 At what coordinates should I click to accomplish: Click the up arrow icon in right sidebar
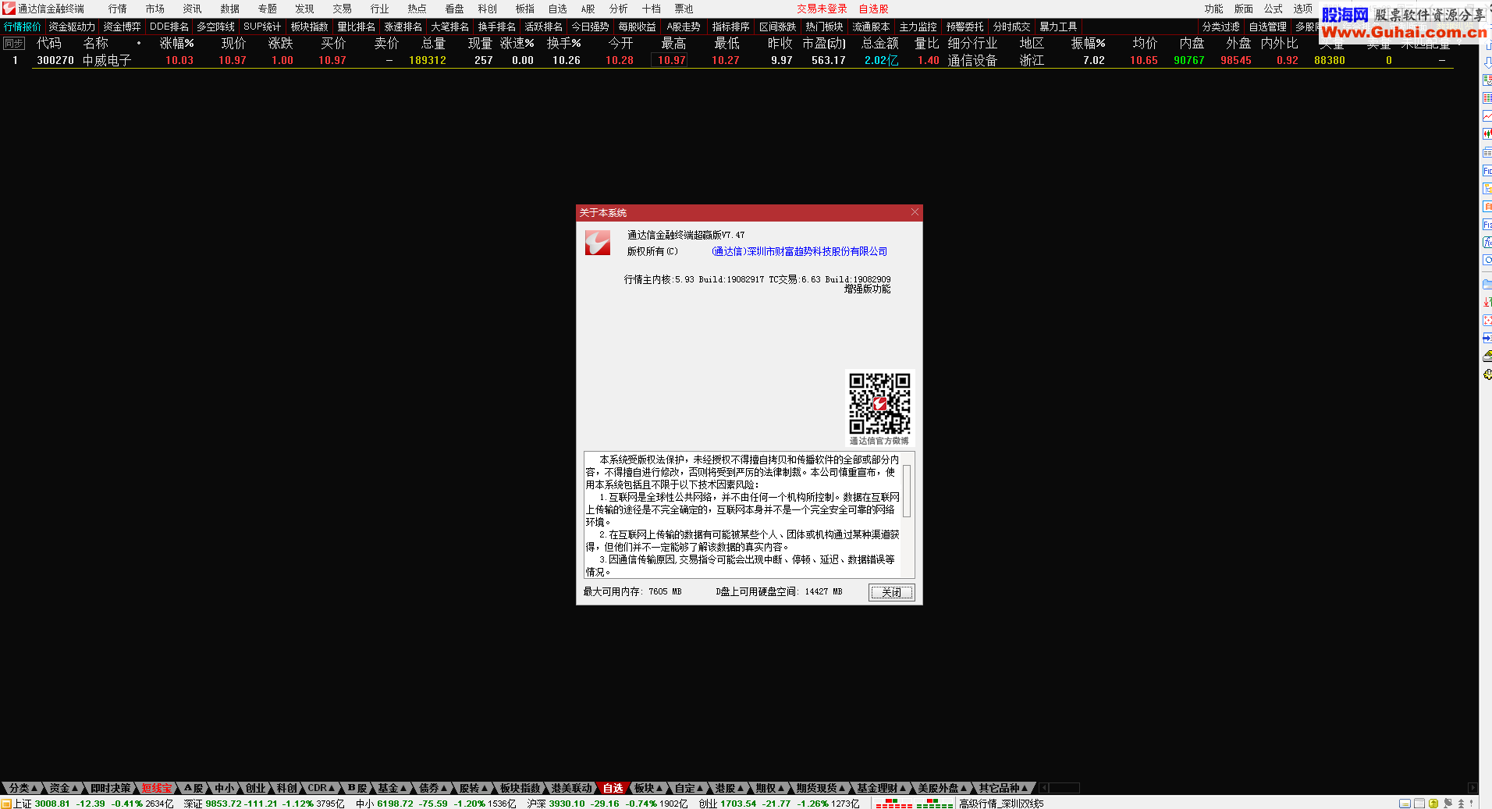tap(1487, 44)
